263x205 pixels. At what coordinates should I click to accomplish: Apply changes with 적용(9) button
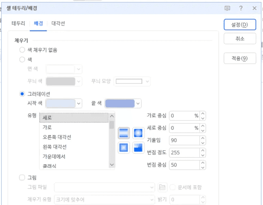tap(240, 58)
